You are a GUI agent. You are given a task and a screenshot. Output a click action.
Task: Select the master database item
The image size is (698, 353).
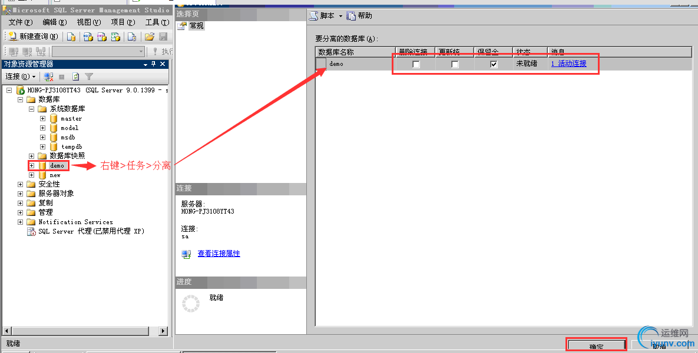pyautogui.click(x=71, y=119)
